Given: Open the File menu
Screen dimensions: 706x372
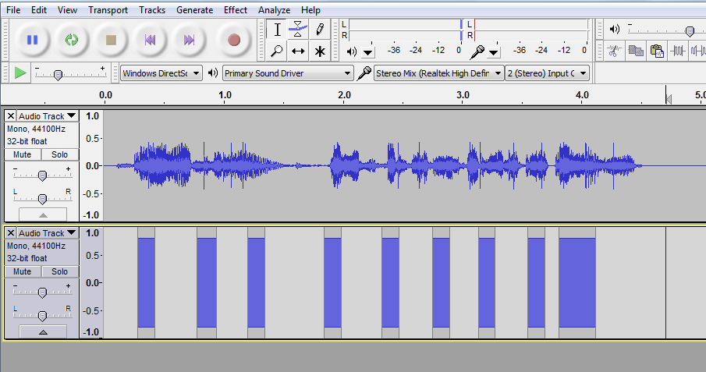Looking at the screenshot, I should (x=13, y=10).
